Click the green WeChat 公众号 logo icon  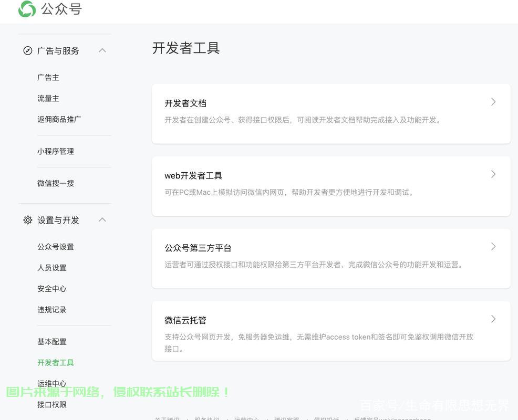click(x=27, y=8)
